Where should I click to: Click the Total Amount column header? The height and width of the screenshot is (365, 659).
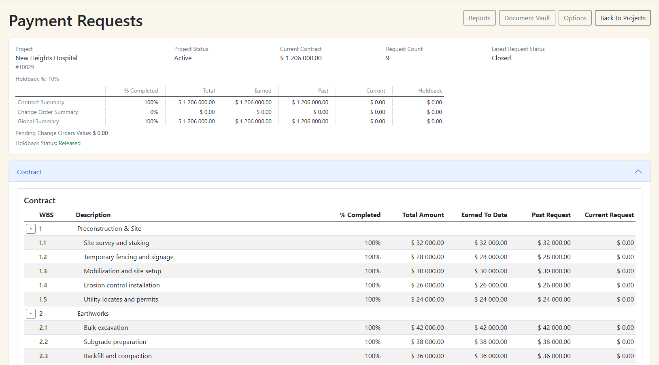[423, 215]
